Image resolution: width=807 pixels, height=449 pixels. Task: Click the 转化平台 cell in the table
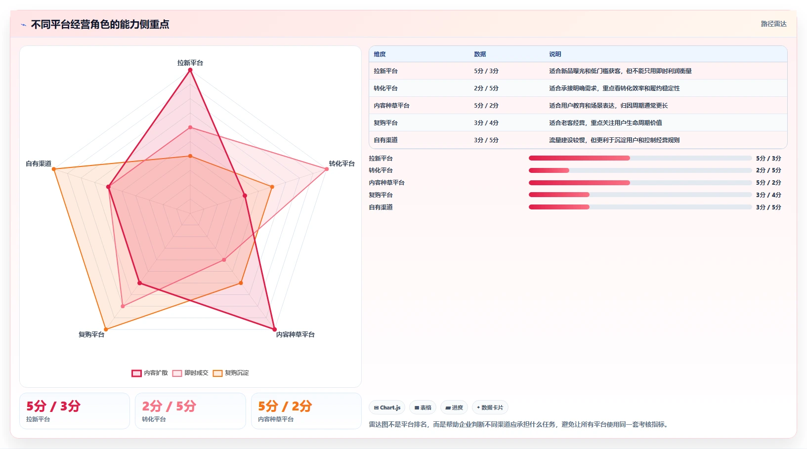click(385, 88)
